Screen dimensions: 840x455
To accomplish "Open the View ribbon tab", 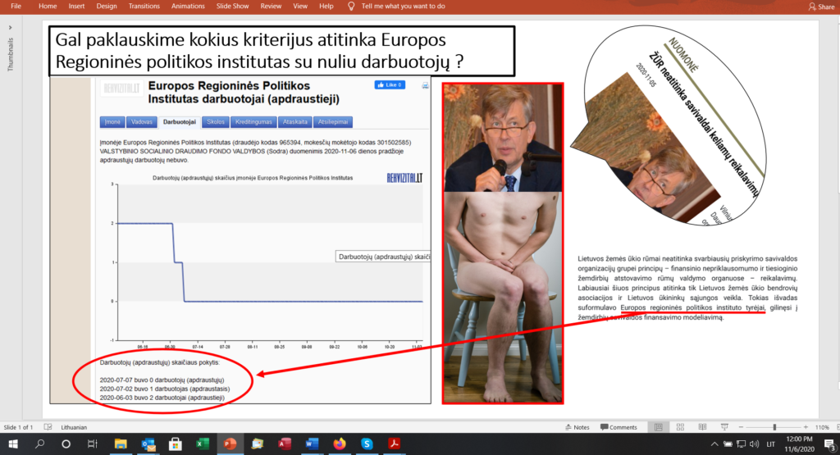I will click(300, 6).
